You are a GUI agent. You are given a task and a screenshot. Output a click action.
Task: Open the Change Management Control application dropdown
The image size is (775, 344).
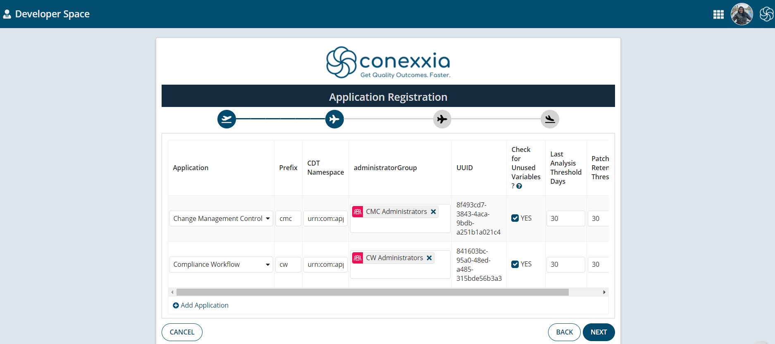pyautogui.click(x=221, y=218)
